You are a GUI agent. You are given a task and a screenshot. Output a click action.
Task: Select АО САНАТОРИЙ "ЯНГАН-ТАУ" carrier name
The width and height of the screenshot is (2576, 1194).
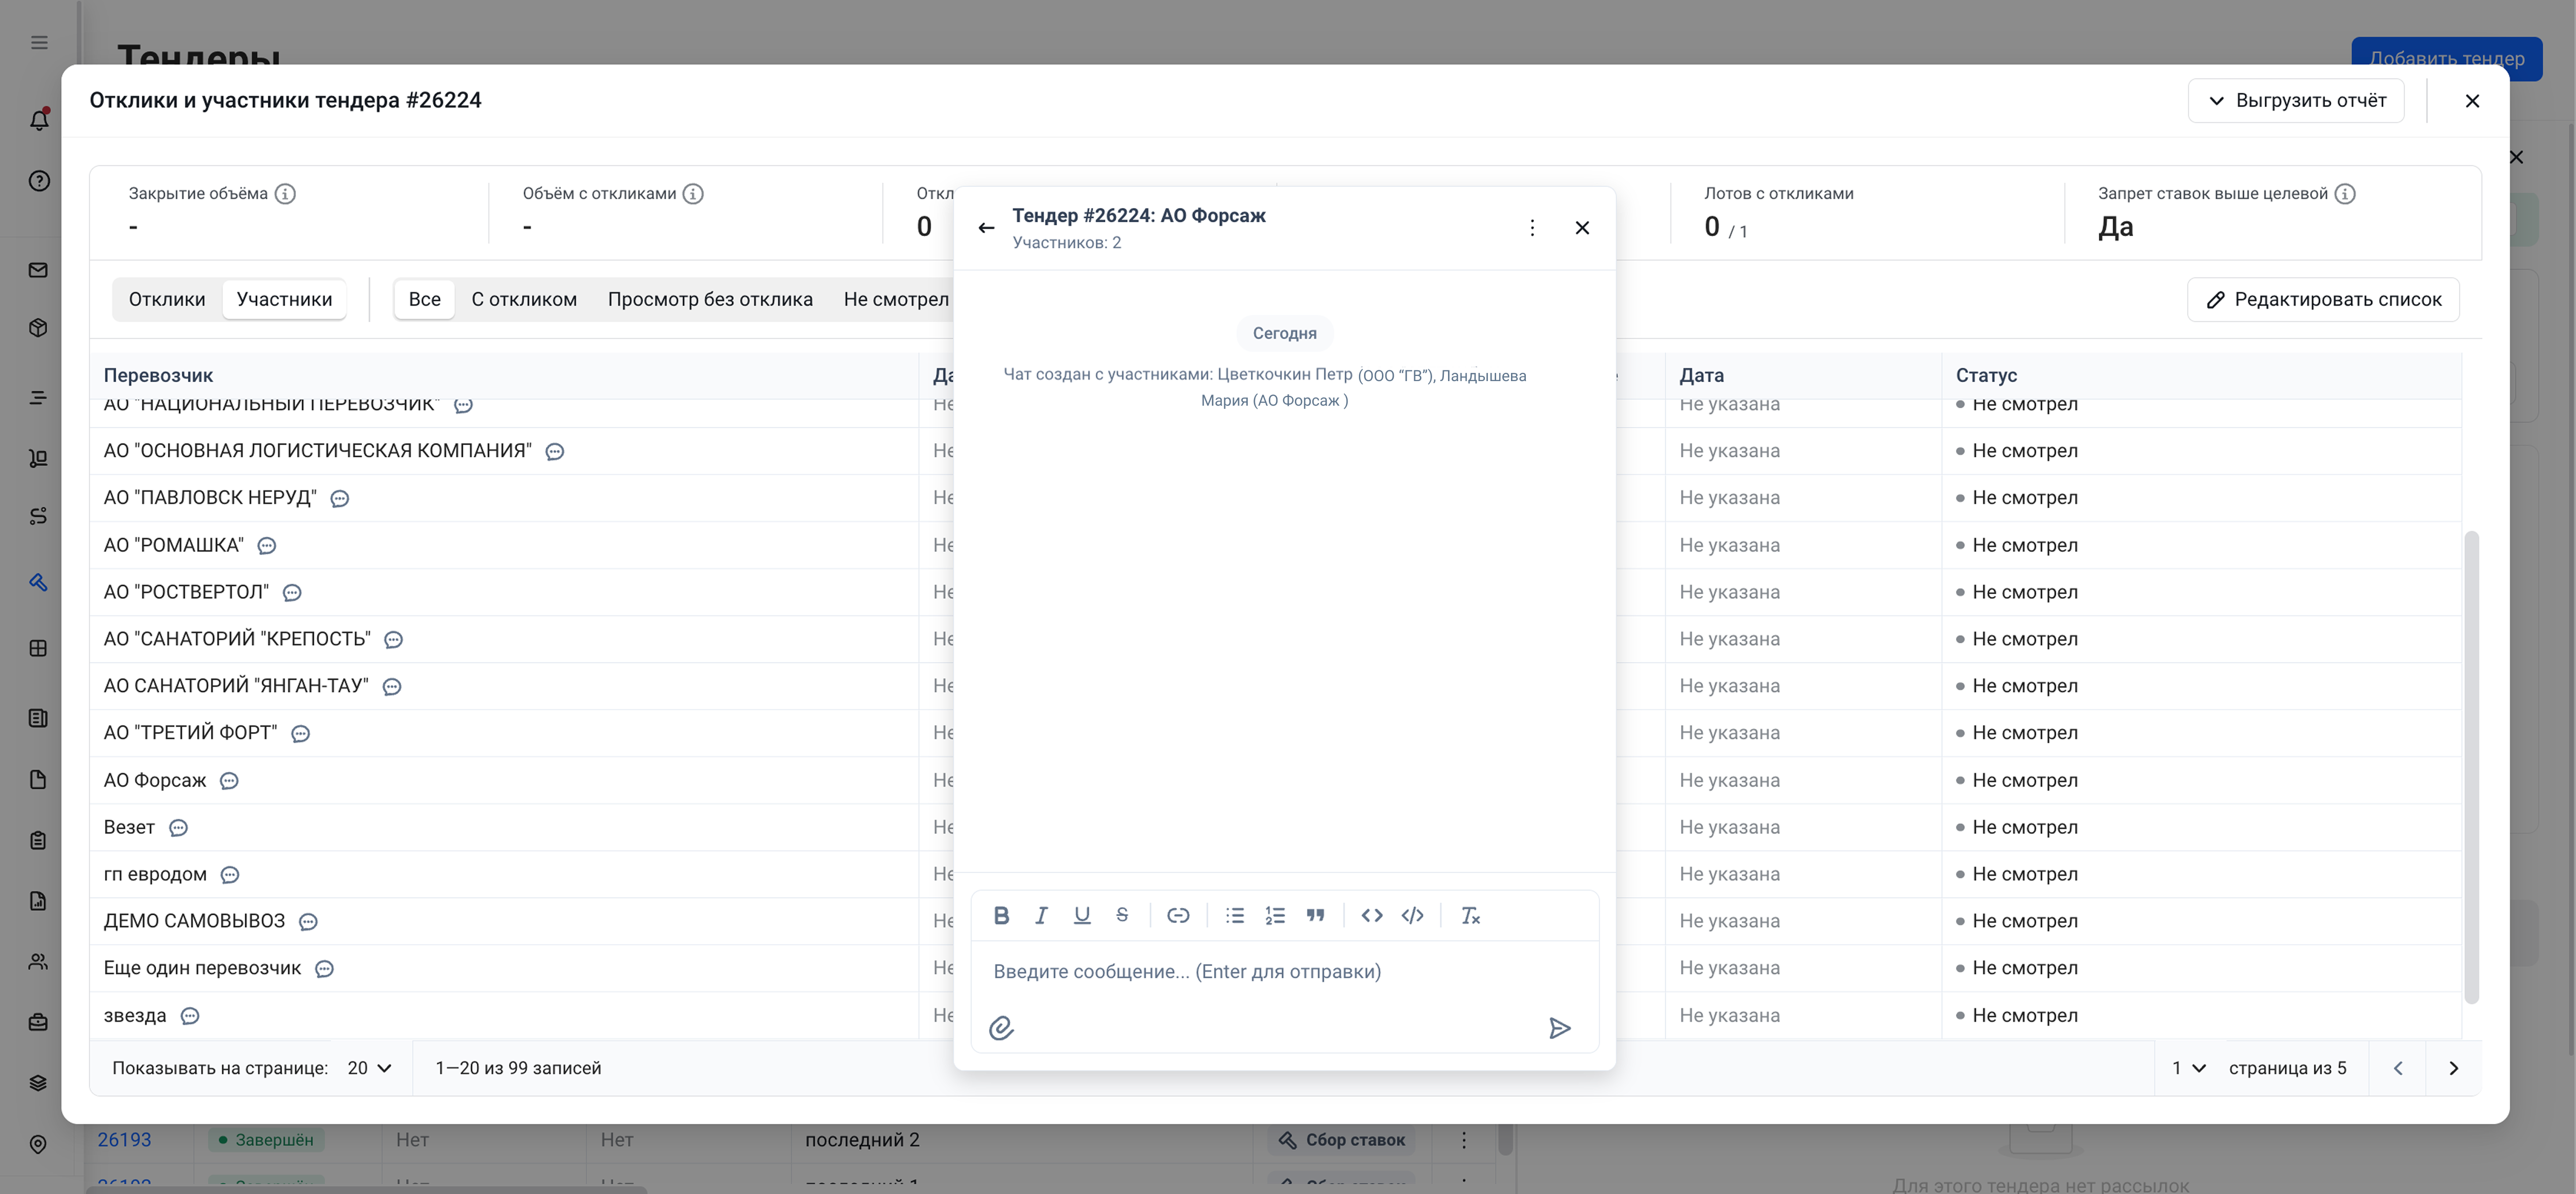click(236, 686)
